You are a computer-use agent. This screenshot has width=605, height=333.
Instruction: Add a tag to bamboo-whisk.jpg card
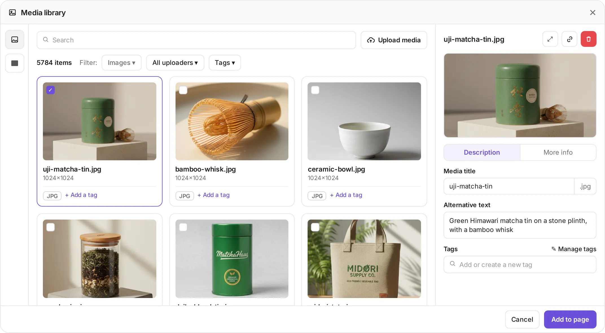point(214,195)
